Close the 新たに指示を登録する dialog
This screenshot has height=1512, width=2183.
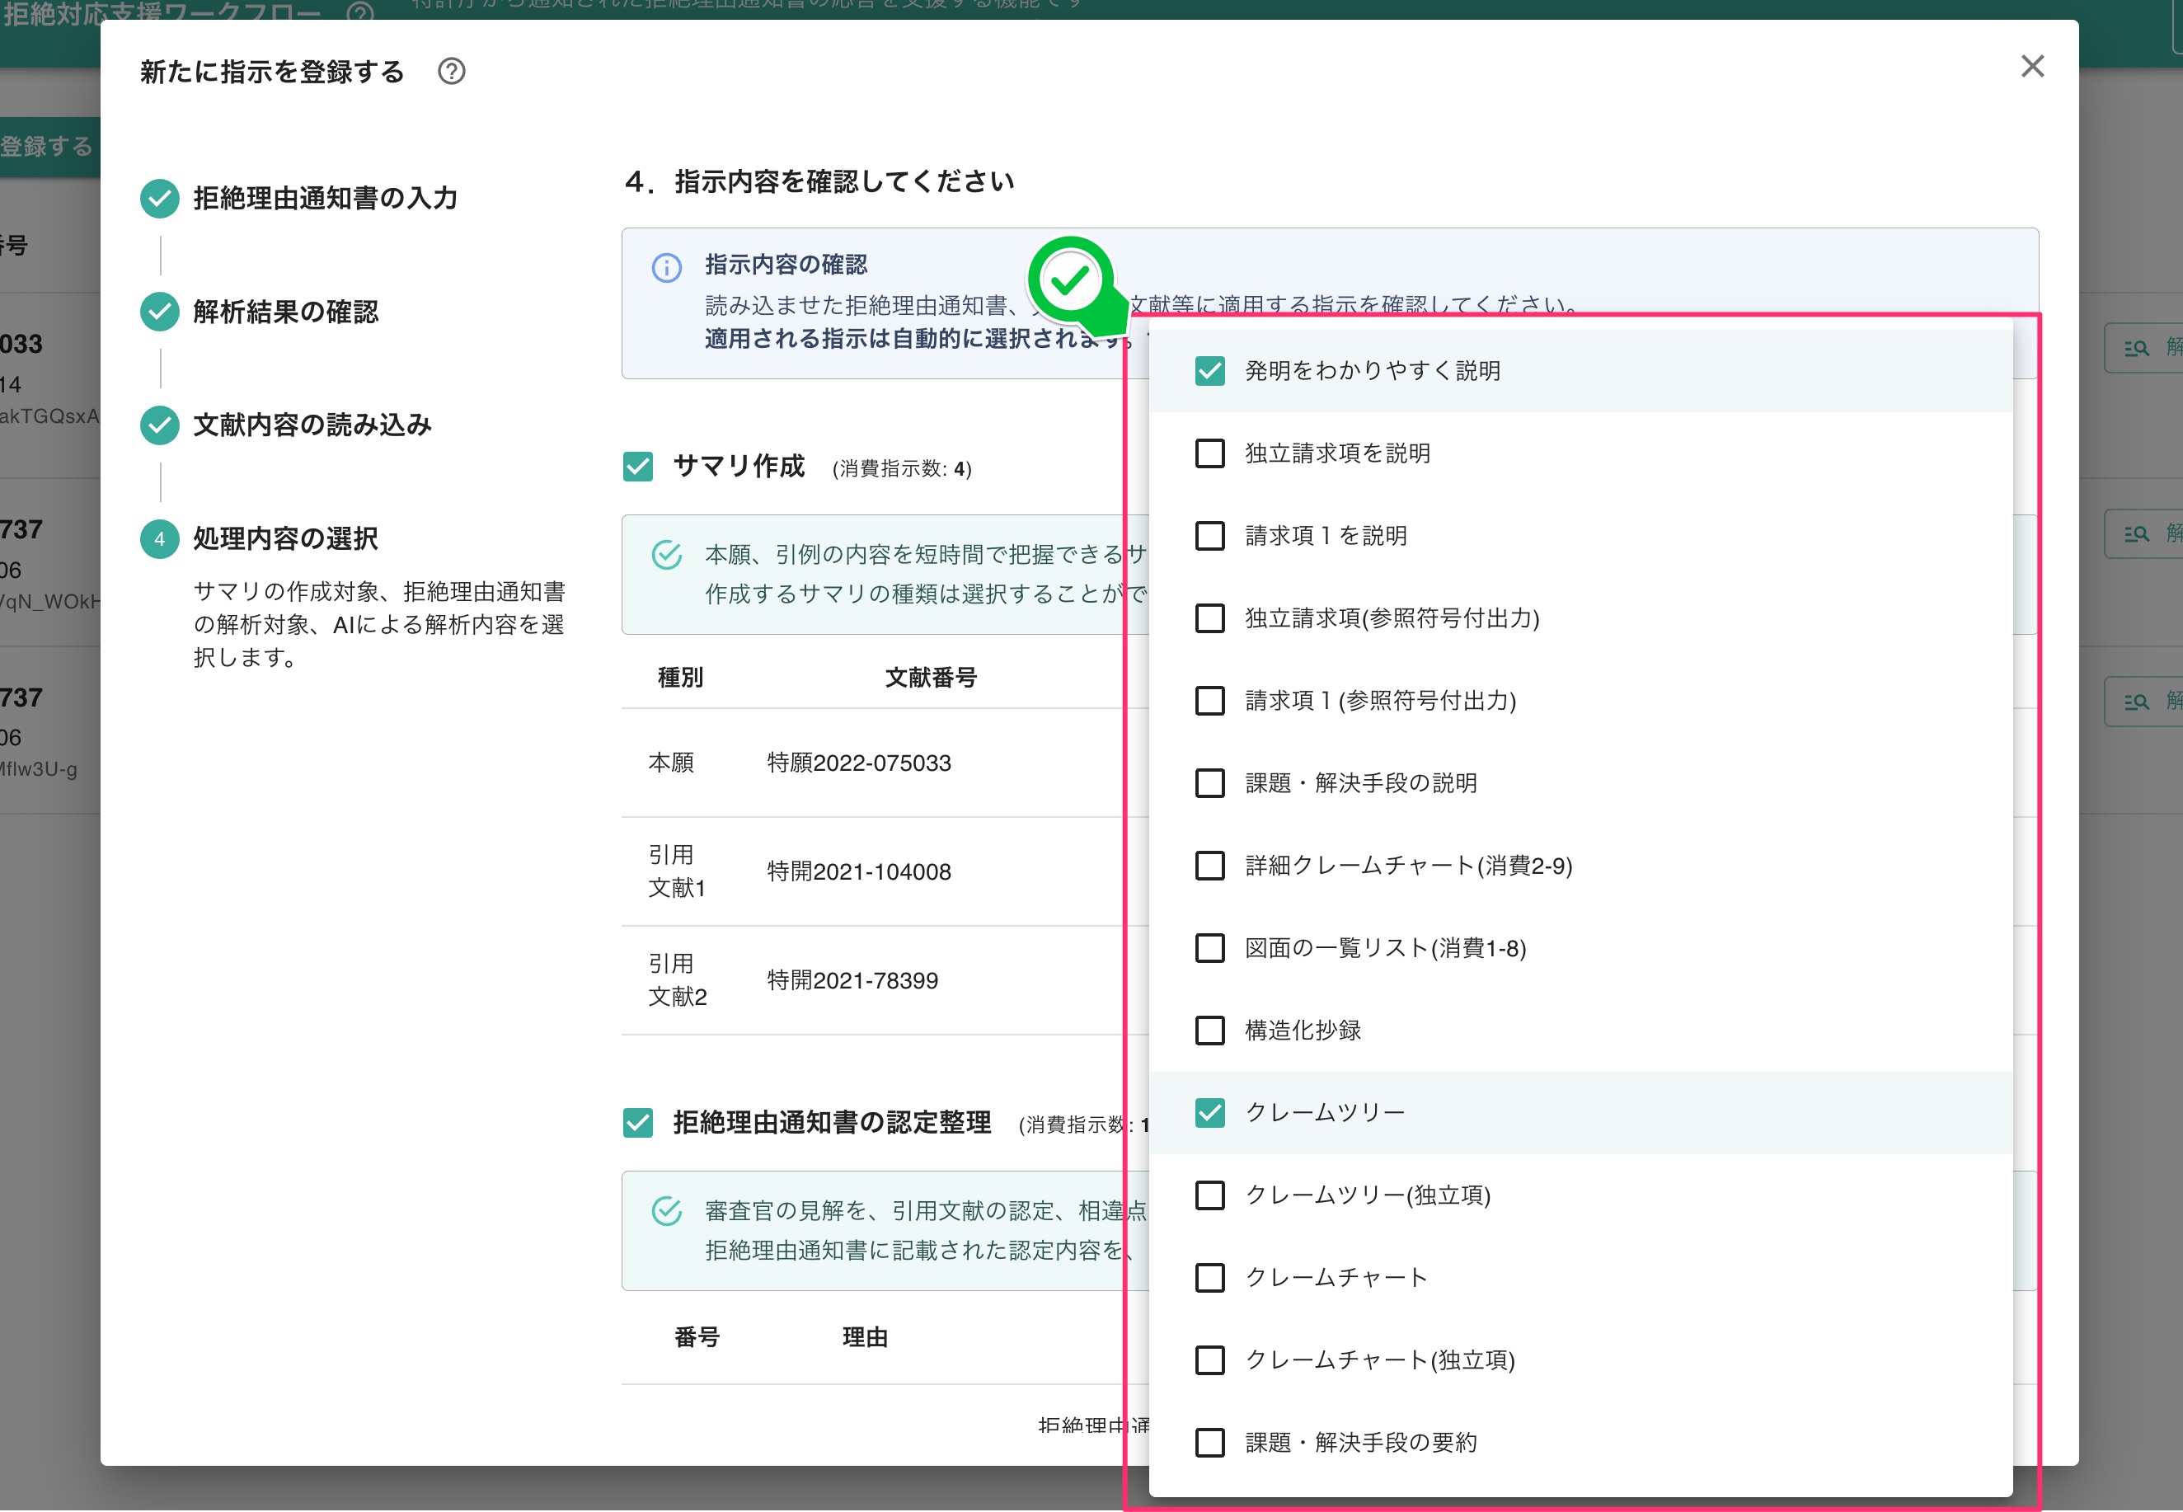[x=2032, y=66]
